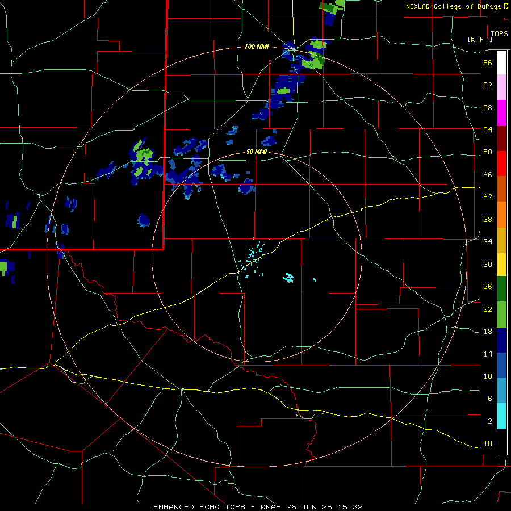Pick the cyan legend swatch
Viewport: 511px width, 511px height.
pyautogui.click(x=501, y=416)
